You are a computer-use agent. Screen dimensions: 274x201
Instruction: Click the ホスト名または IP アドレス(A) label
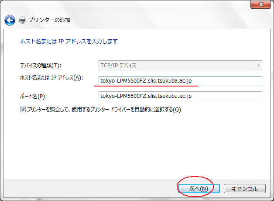(x=51, y=78)
